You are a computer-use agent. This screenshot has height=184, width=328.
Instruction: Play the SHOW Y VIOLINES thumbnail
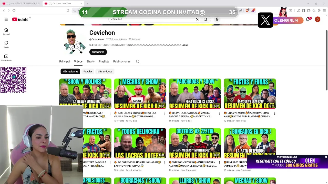tap(85, 94)
